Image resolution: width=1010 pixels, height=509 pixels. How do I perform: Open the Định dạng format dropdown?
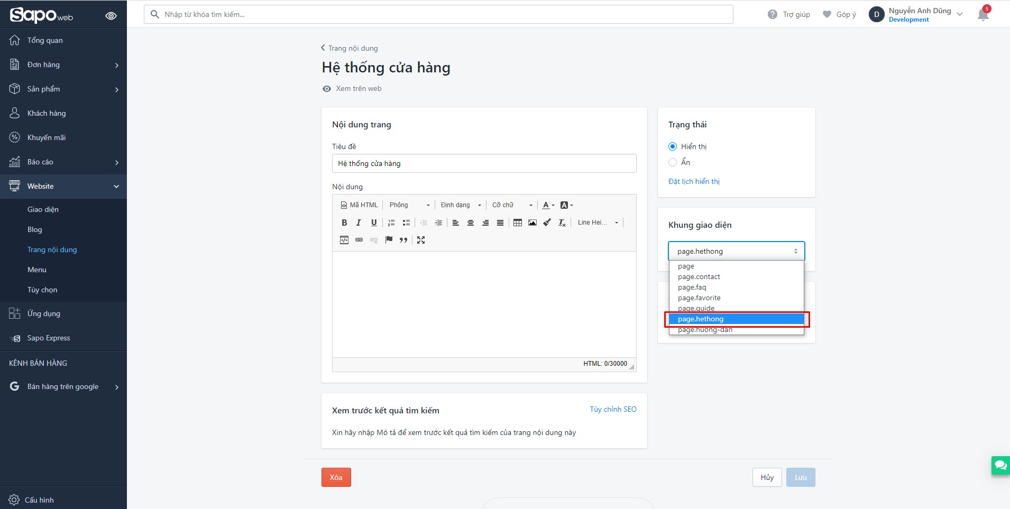pyautogui.click(x=461, y=205)
